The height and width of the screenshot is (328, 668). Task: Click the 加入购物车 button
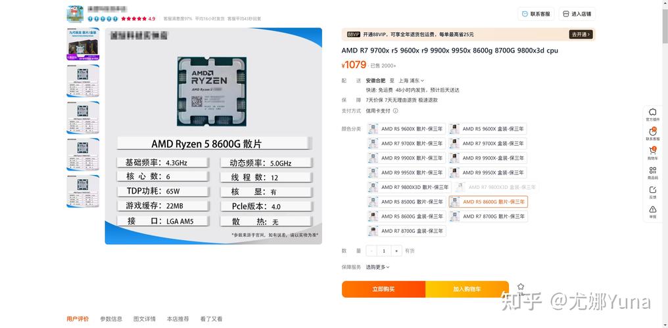tap(467, 289)
